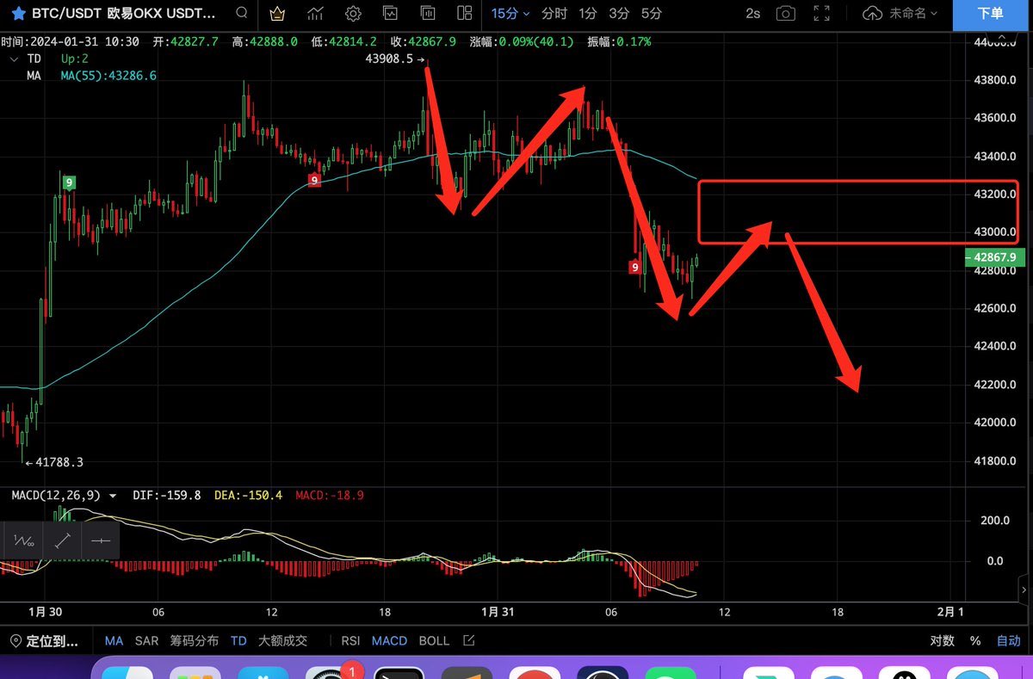1033x679 pixels.
Task: Open the chart template icon after the gear
Action: point(391,14)
